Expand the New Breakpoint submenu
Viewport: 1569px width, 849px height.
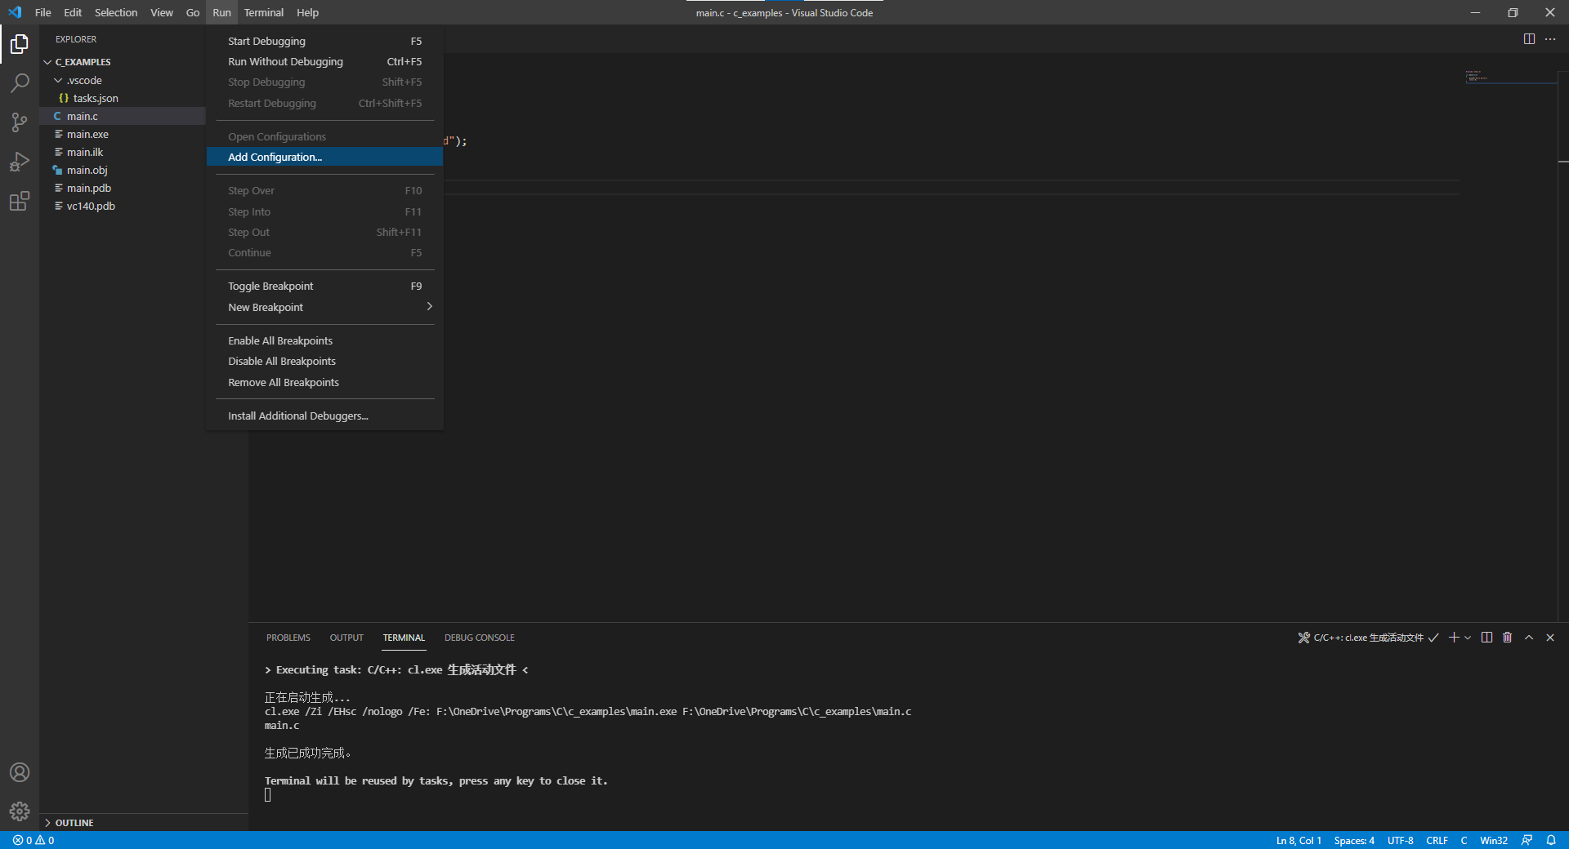325,307
